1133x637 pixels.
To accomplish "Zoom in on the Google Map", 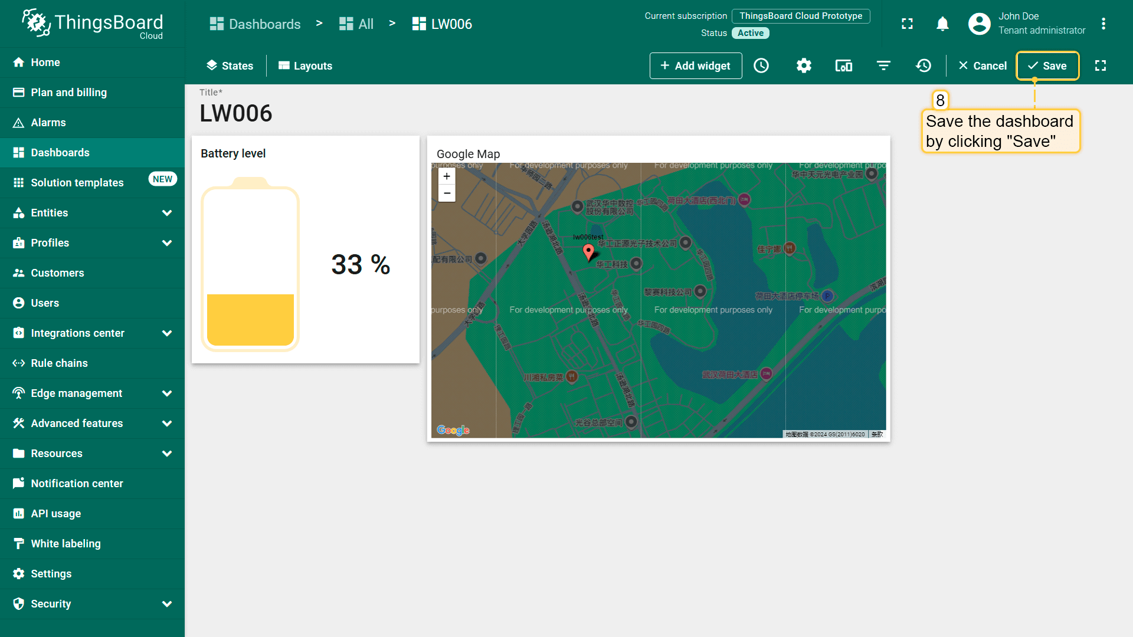I will [447, 176].
